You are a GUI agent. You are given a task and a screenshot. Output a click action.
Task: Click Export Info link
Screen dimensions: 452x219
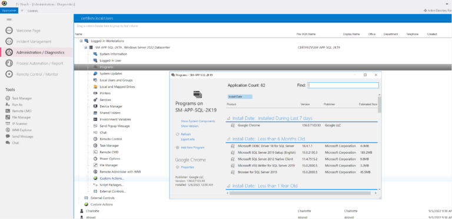[x=188, y=139]
